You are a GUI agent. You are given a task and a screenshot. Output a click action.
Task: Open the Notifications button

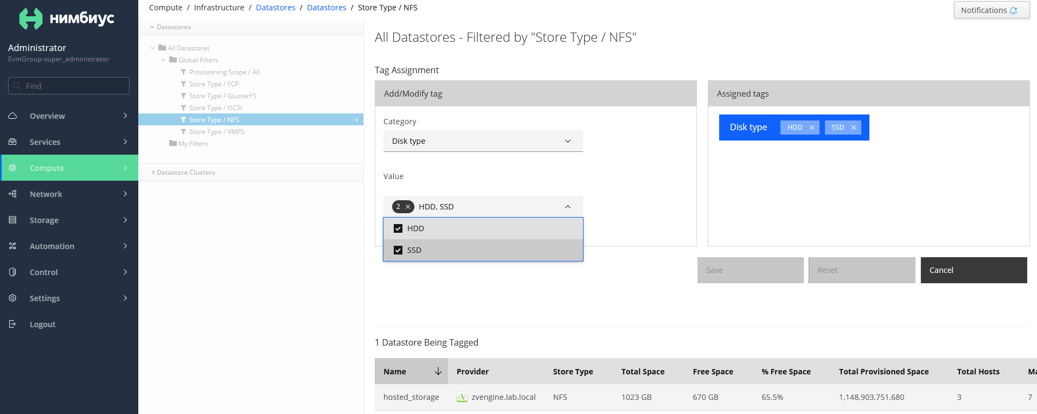tap(991, 10)
